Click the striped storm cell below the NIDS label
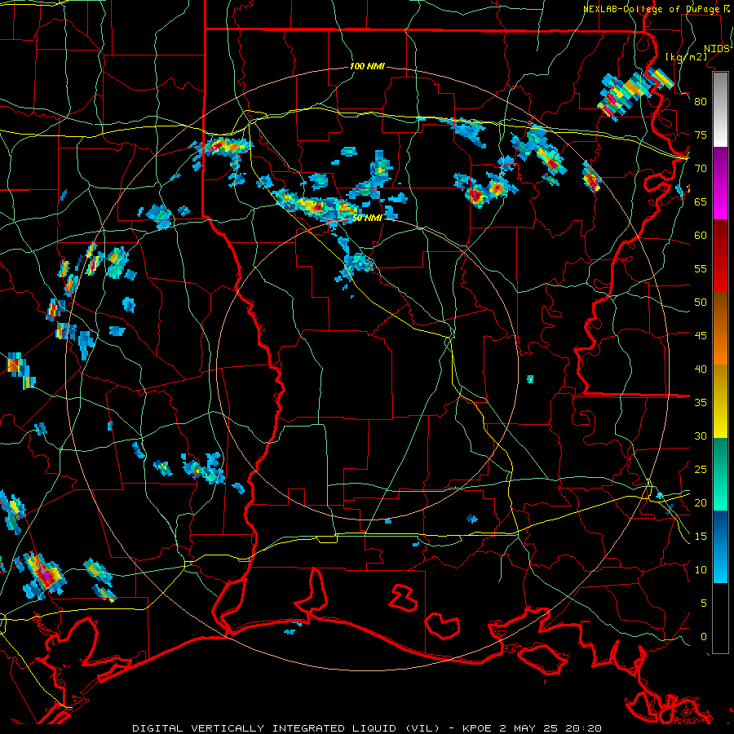 [635, 94]
